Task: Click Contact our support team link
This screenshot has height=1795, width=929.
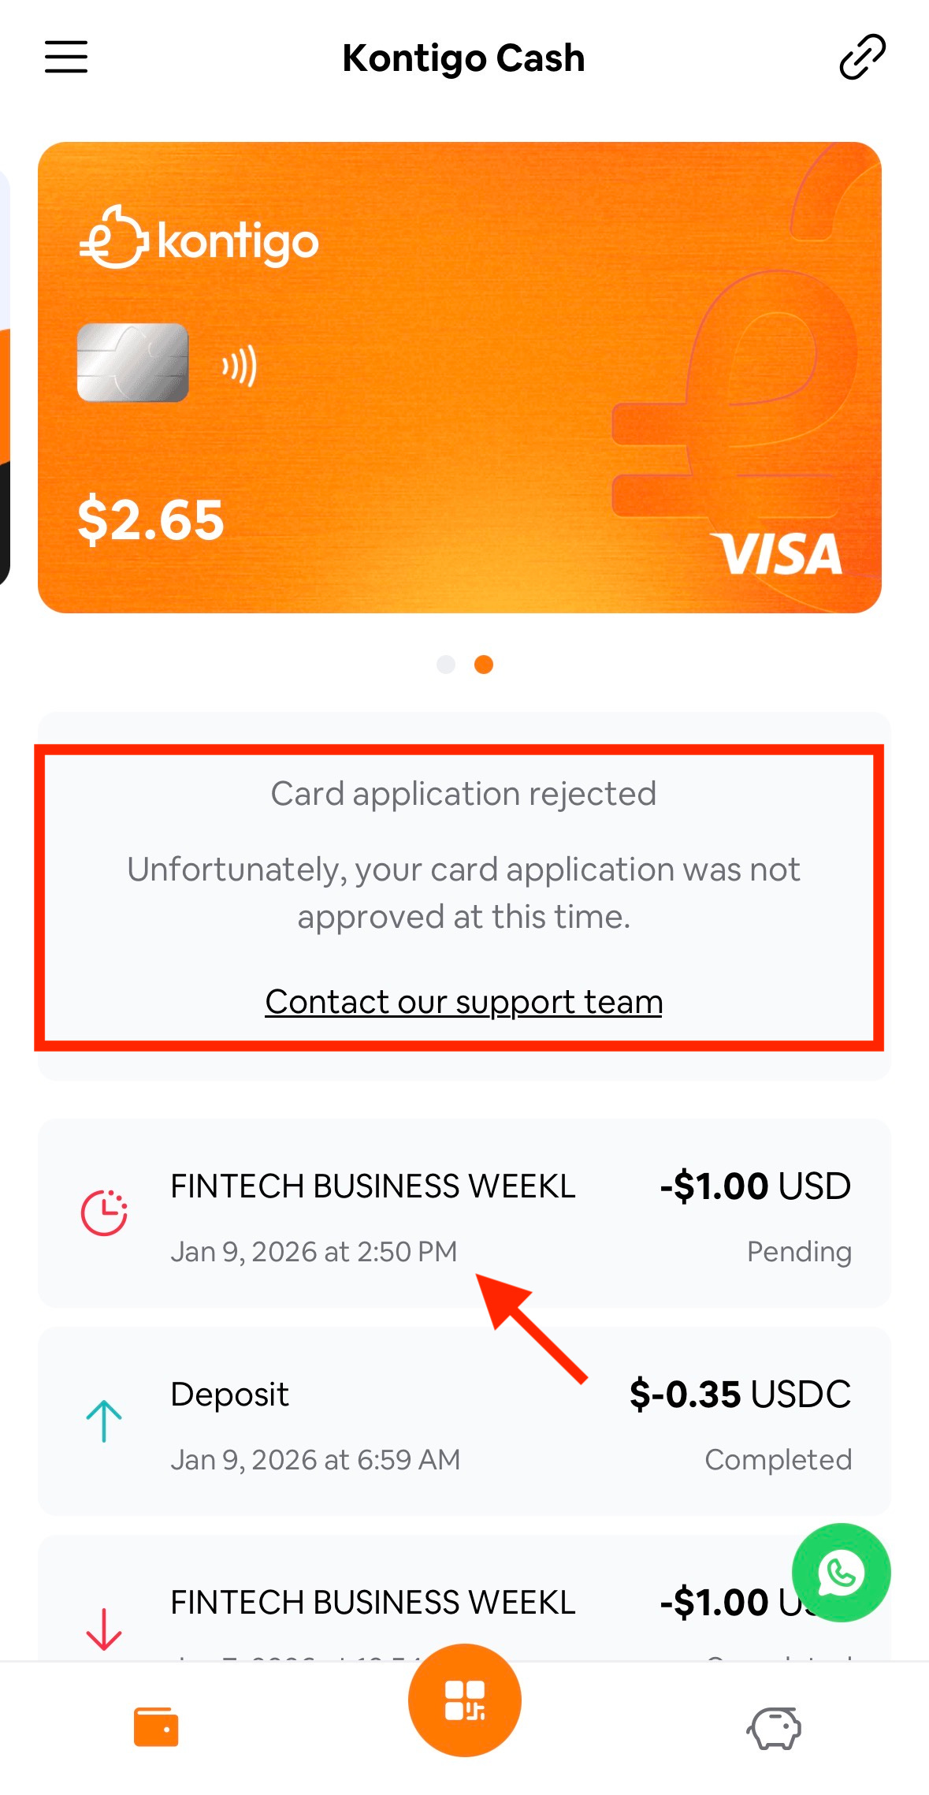Action: coord(463,1002)
